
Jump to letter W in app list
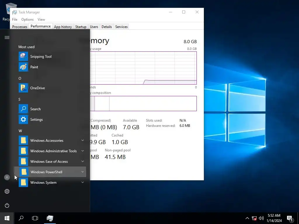pyautogui.click(x=20, y=131)
